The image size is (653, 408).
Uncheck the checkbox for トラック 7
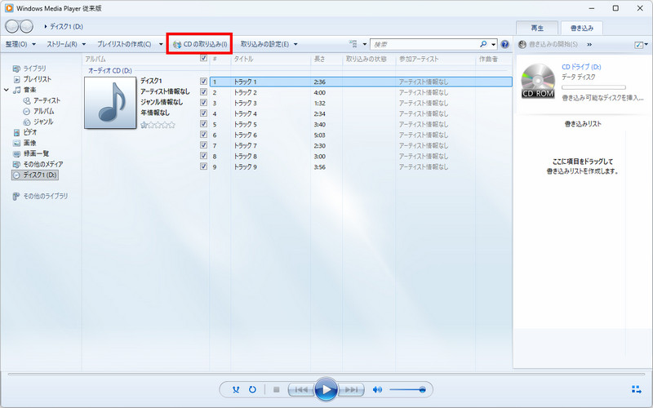pyautogui.click(x=203, y=145)
